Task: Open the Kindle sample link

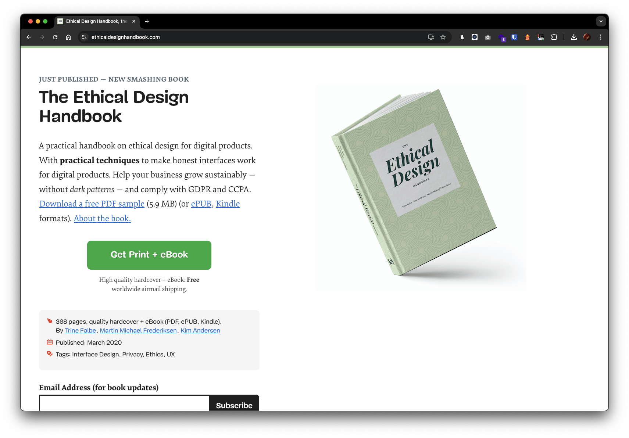Action: pyautogui.click(x=228, y=204)
